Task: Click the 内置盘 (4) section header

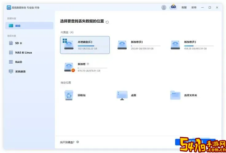Action: click(x=67, y=32)
